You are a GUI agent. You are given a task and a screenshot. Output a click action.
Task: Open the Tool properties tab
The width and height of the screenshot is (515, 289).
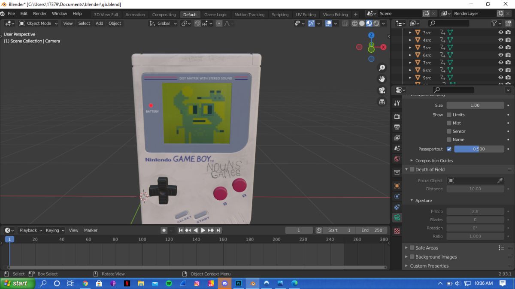point(397,103)
